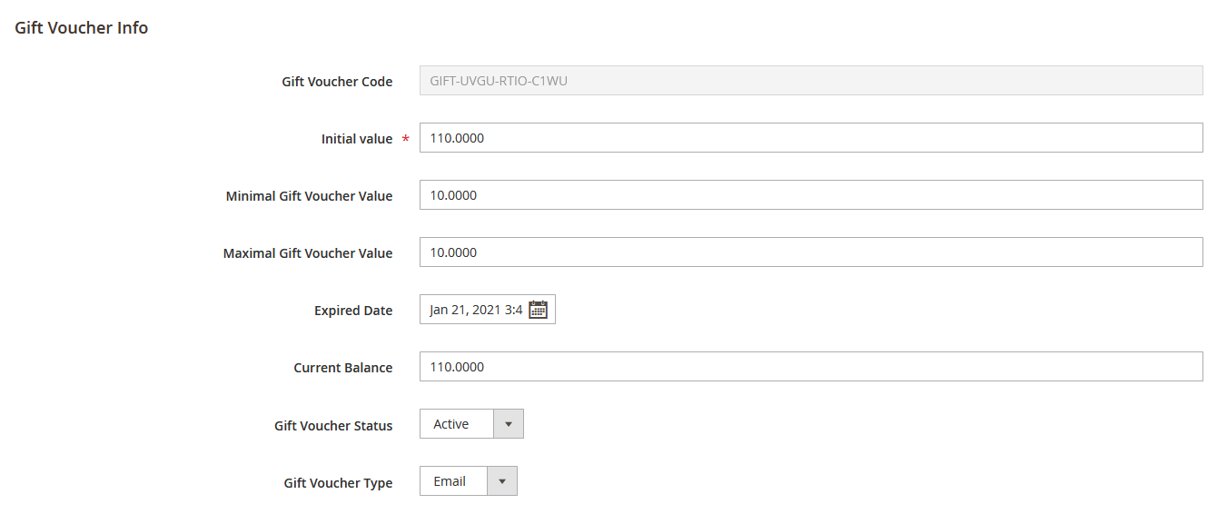The height and width of the screenshot is (514, 1227).
Task: Click the Gift Voucher Type label
Action: pos(338,482)
